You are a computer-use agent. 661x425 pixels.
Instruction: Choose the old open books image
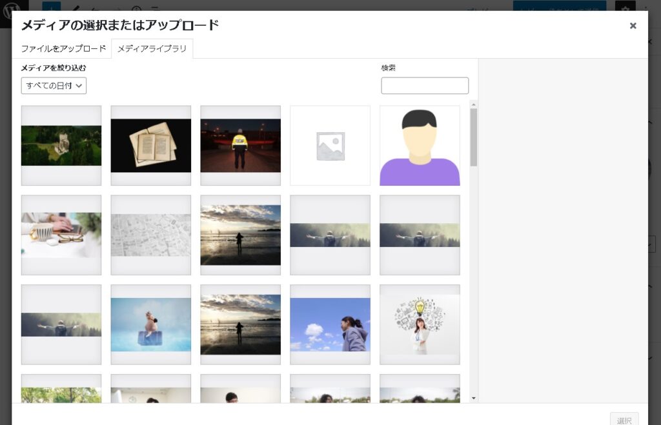(151, 145)
